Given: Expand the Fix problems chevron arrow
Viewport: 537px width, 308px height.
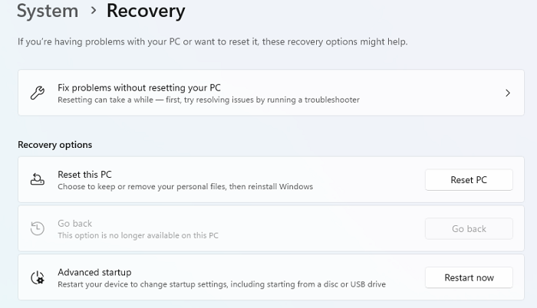Looking at the screenshot, I should (508, 93).
